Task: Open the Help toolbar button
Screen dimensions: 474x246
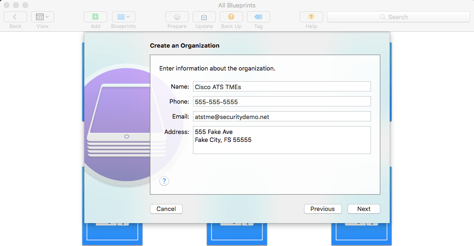Action: [x=311, y=17]
